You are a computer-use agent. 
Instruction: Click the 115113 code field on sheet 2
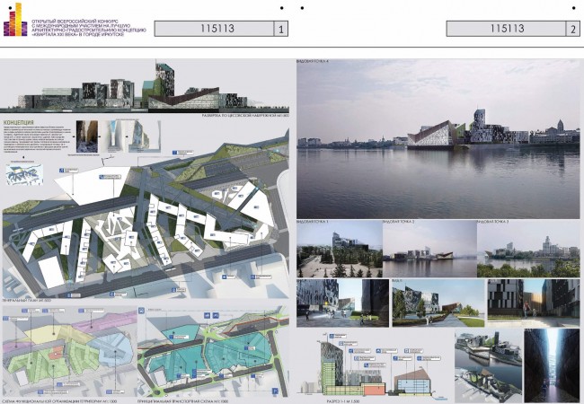tap(506, 29)
